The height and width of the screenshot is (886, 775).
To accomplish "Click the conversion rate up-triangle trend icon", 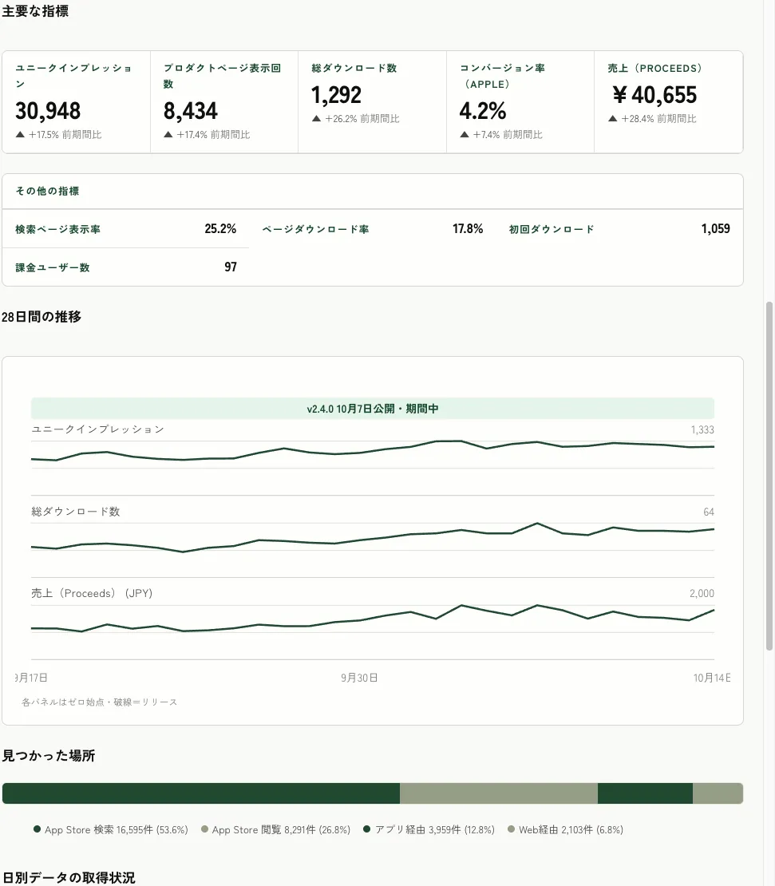I will point(465,134).
